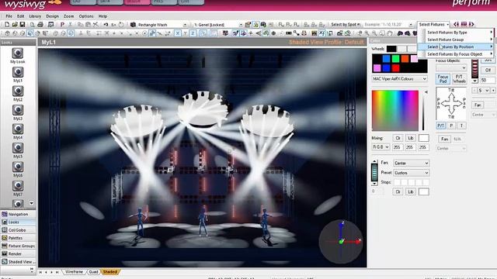
Task: Open the Design menu
Action: click(x=52, y=16)
